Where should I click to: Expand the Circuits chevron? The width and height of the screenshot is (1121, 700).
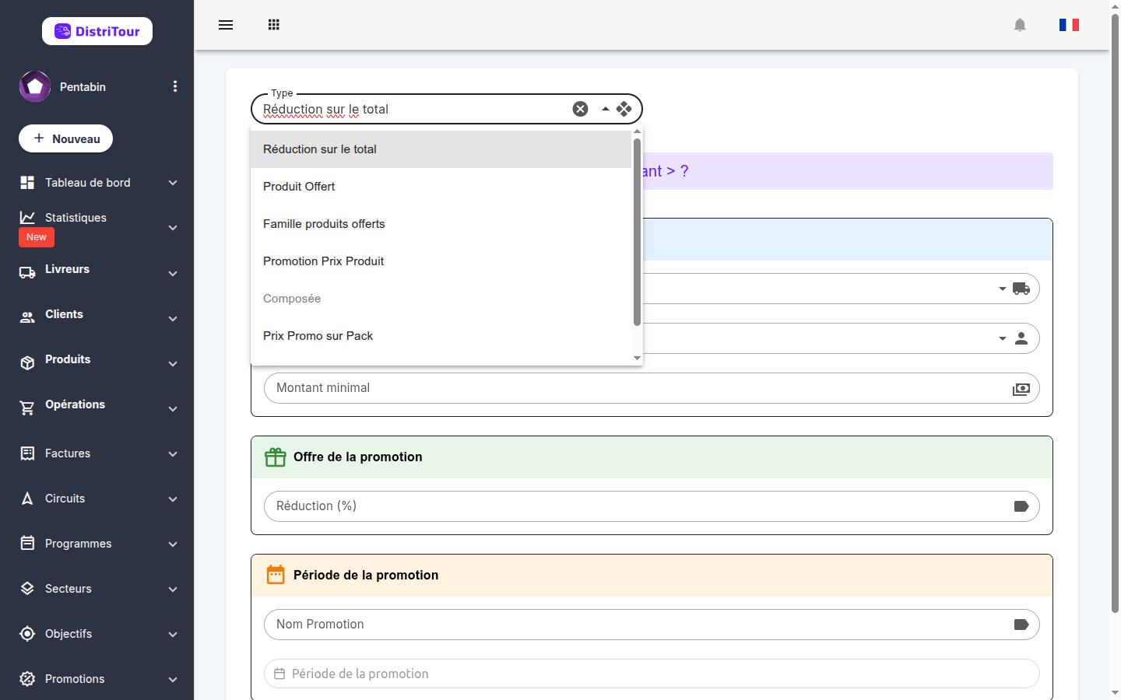[173, 499]
